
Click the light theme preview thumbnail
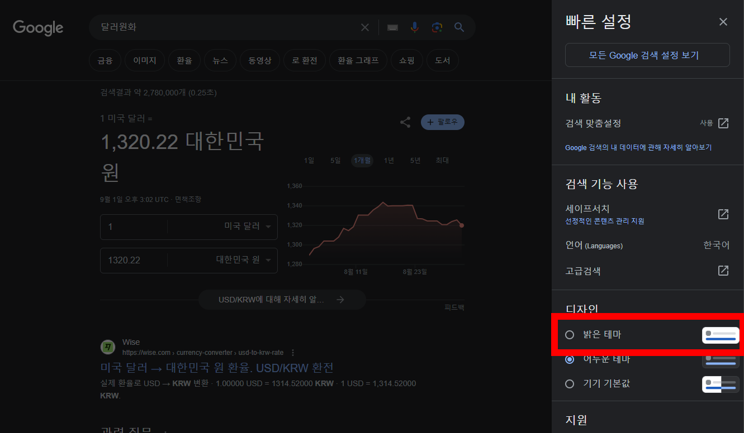[721, 335]
